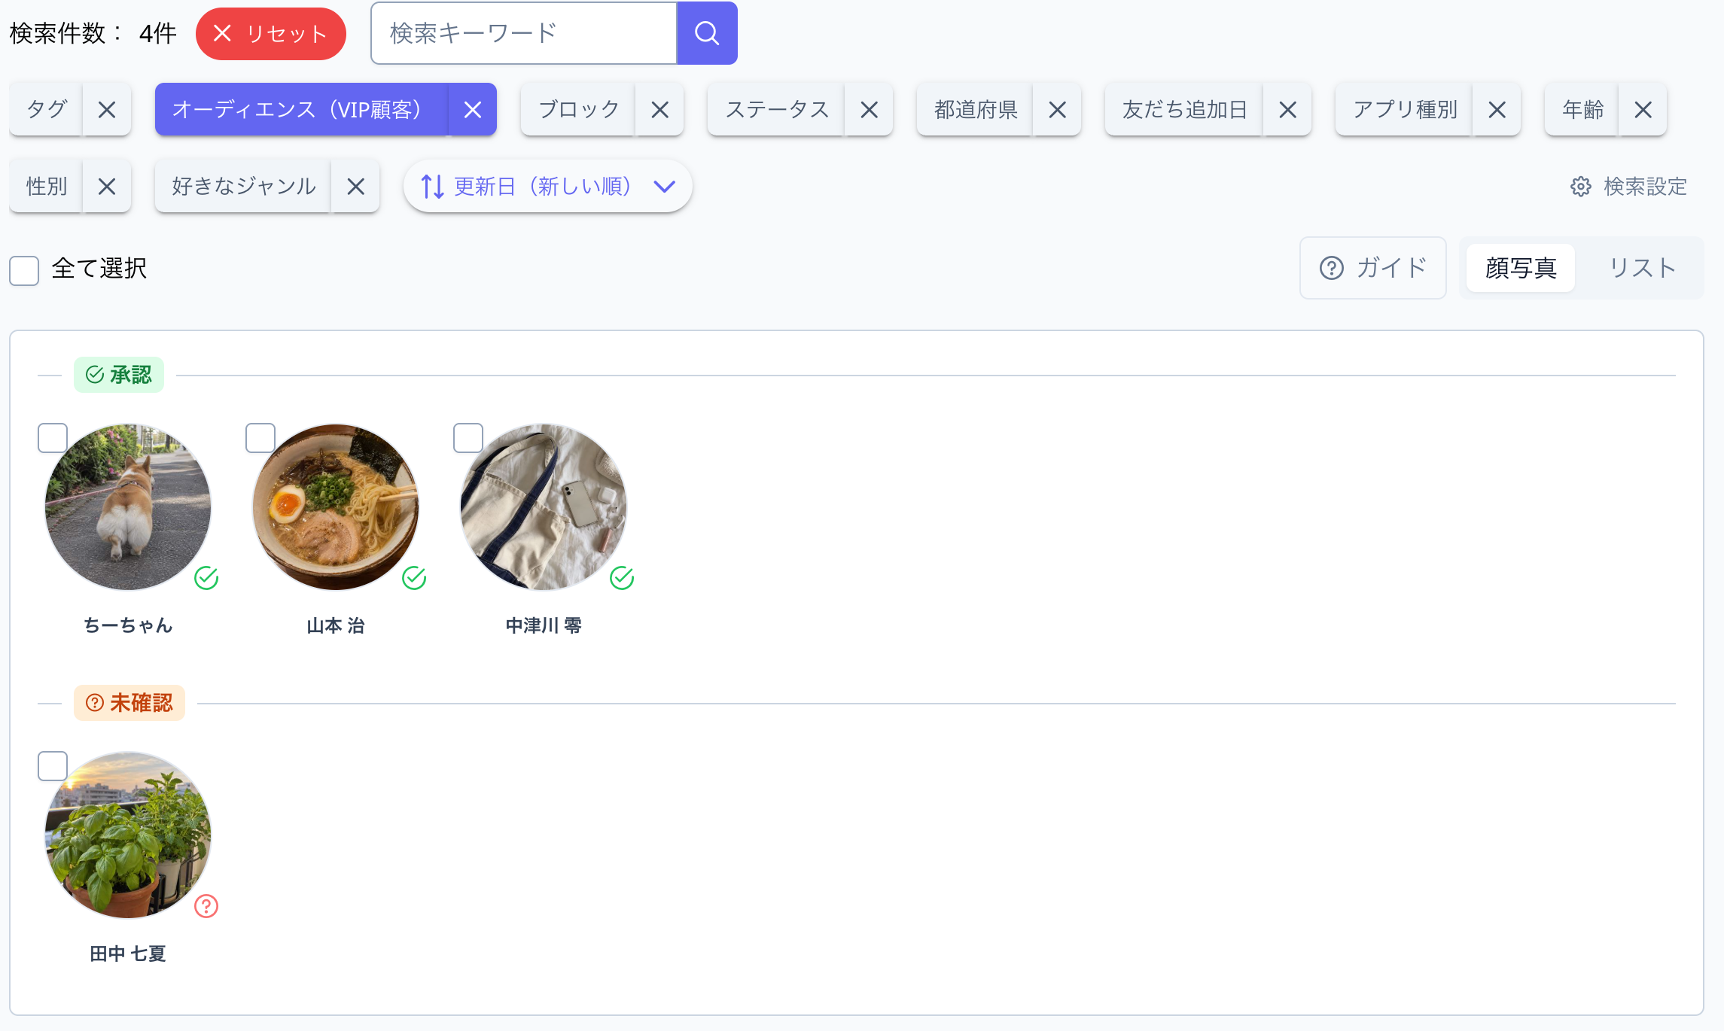
Task: Clear the 友だち追加日 filter X icon
Action: pos(1288,110)
